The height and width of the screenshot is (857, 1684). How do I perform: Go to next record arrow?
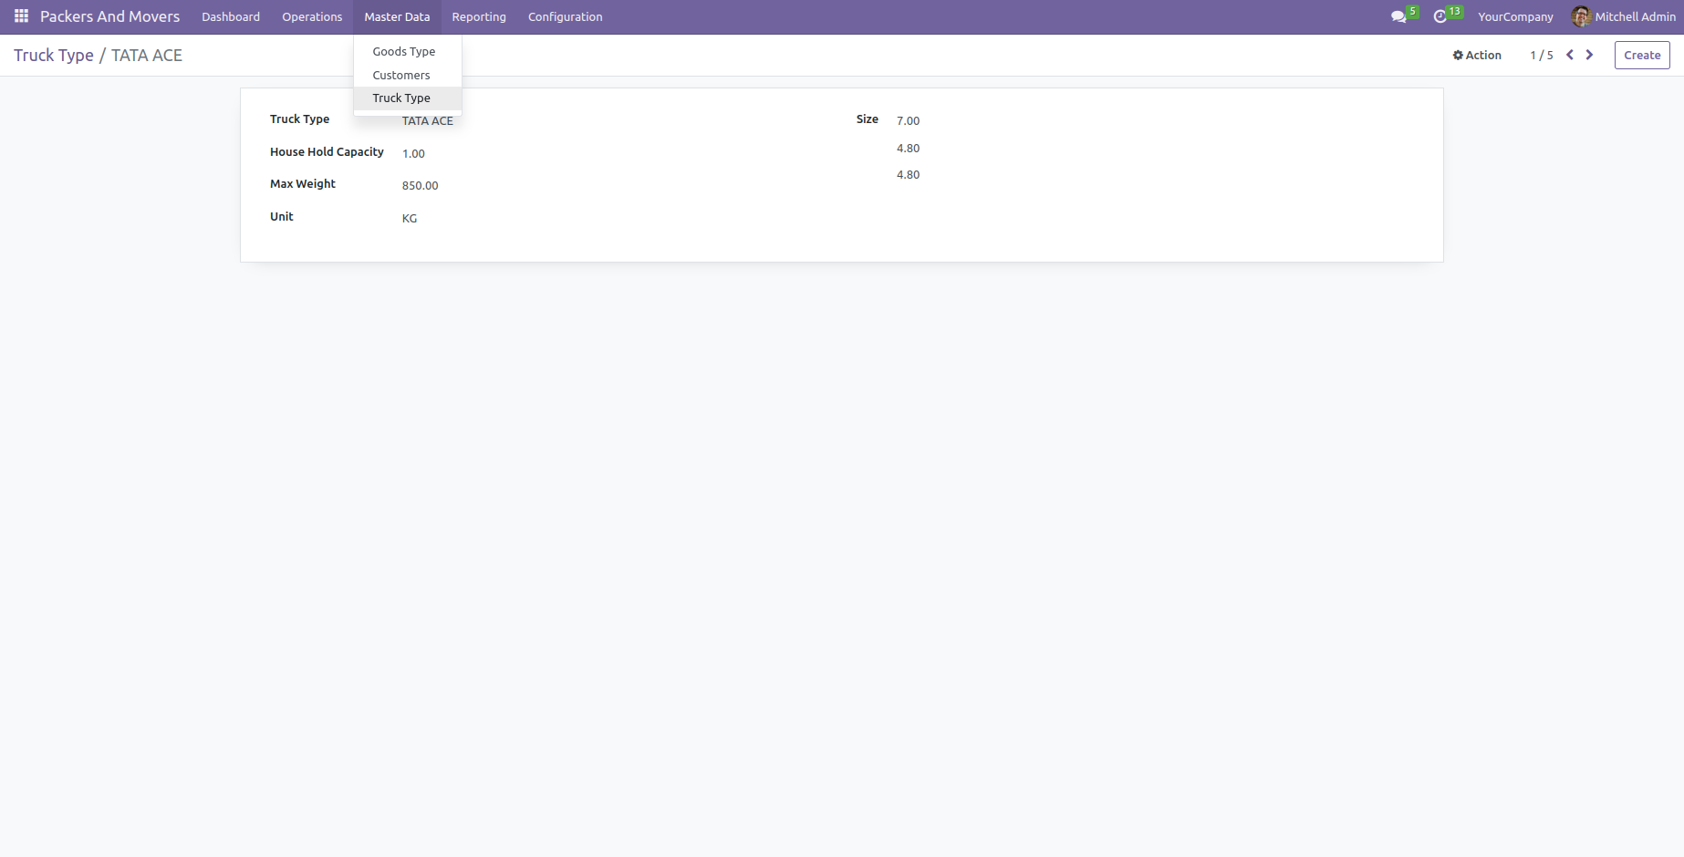[x=1589, y=55]
